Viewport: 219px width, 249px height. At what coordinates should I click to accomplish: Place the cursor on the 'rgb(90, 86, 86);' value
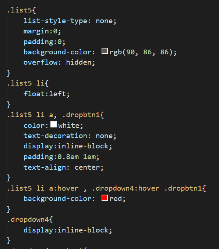click(143, 52)
